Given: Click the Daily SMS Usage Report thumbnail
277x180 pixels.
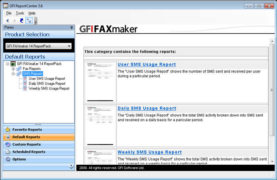Looking at the screenshot, I should coord(100,126).
